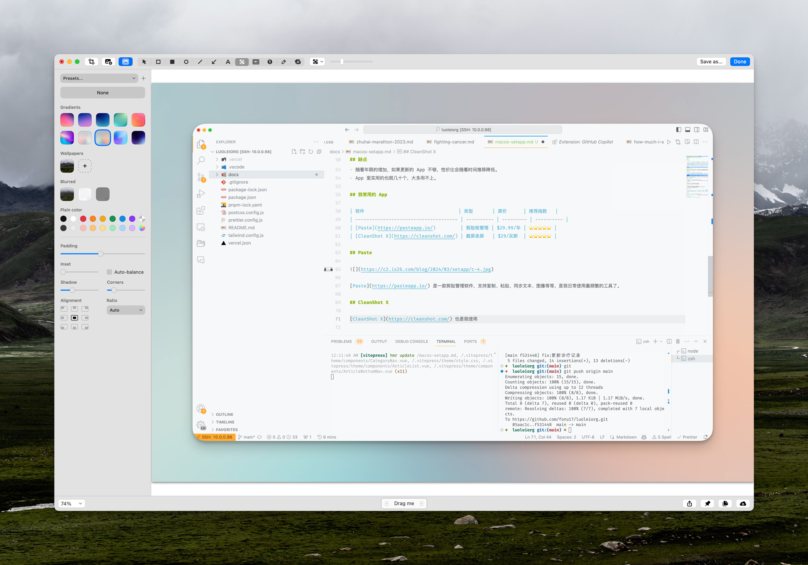The image size is (808, 565).
Task: Choose the red plain color swatch
Action: point(83,219)
